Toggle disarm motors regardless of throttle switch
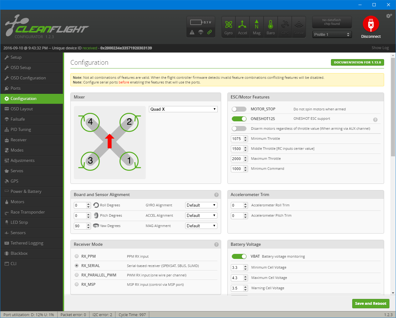This screenshot has height=318, width=396. point(239,129)
